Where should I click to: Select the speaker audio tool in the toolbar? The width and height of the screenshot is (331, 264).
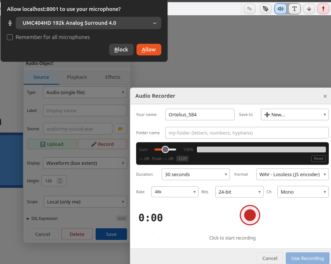281,9
